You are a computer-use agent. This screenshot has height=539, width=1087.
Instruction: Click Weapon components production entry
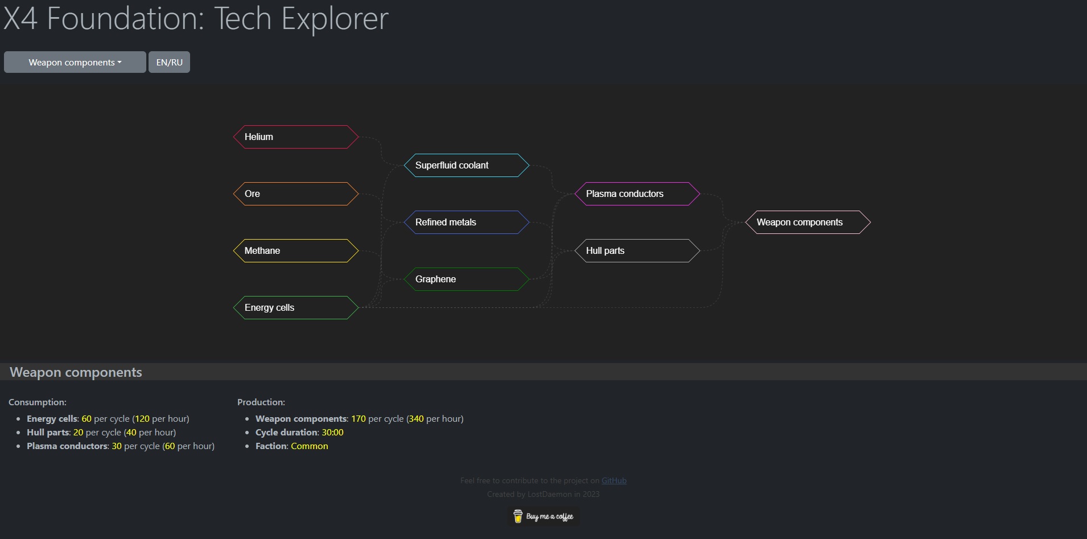360,418
